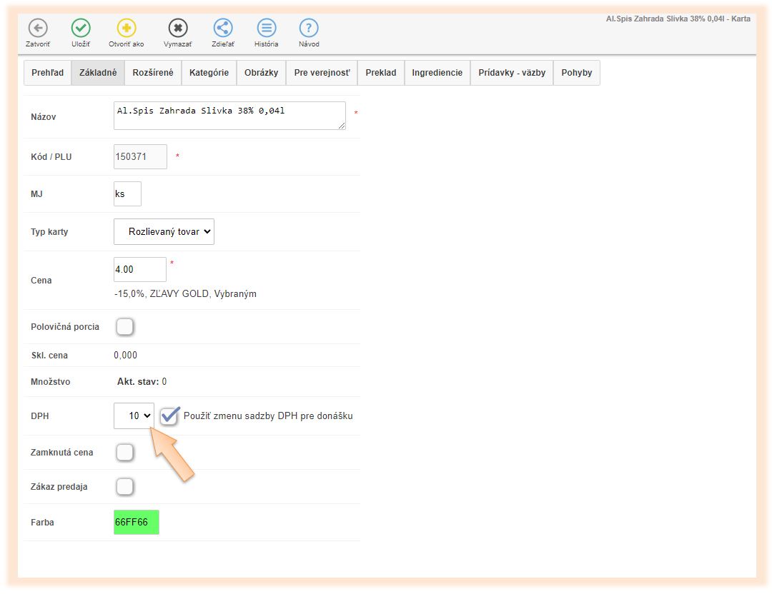Save the card with Uložiť icon
772x594 pixels.
(81, 29)
